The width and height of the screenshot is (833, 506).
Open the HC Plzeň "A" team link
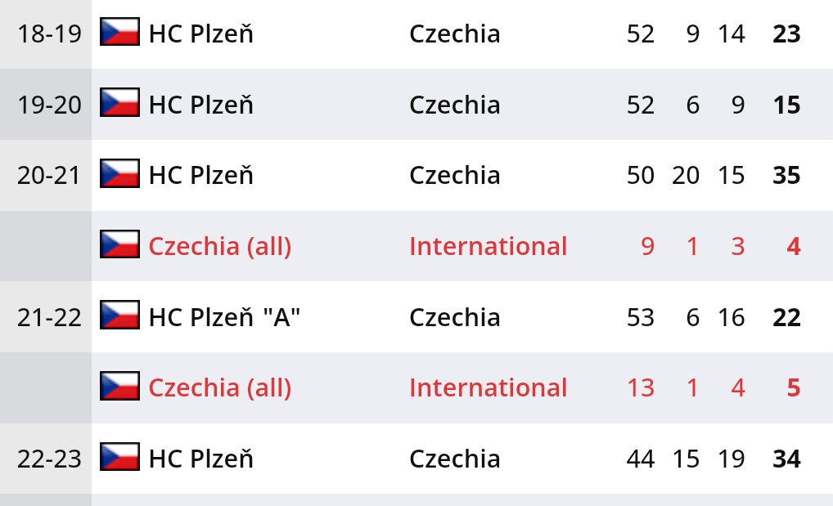coord(224,317)
